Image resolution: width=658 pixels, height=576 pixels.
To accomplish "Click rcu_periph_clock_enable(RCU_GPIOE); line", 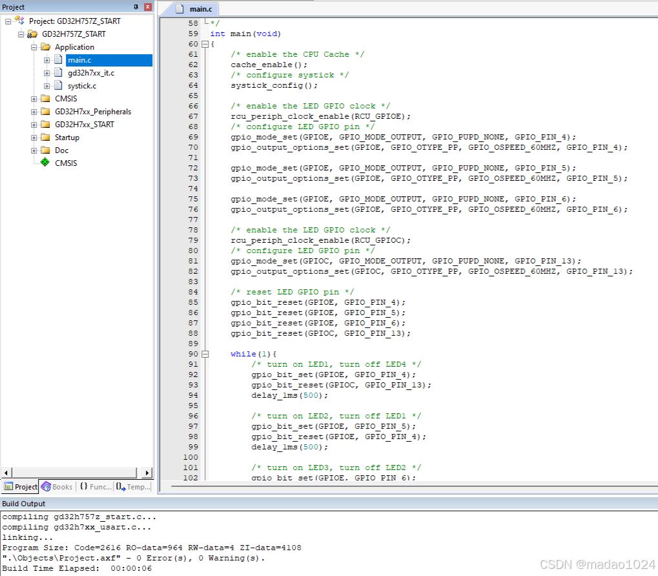I will point(321,116).
